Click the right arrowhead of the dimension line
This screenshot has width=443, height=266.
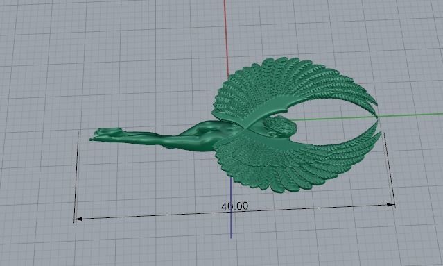391,205
